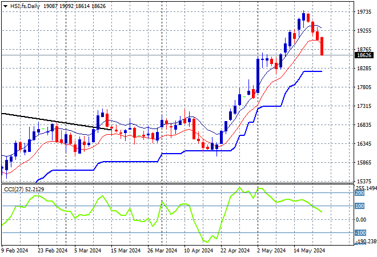Click the 200 level label in CCI panel
The width and height of the screenshot is (377, 257).
(x=359, y=193)
